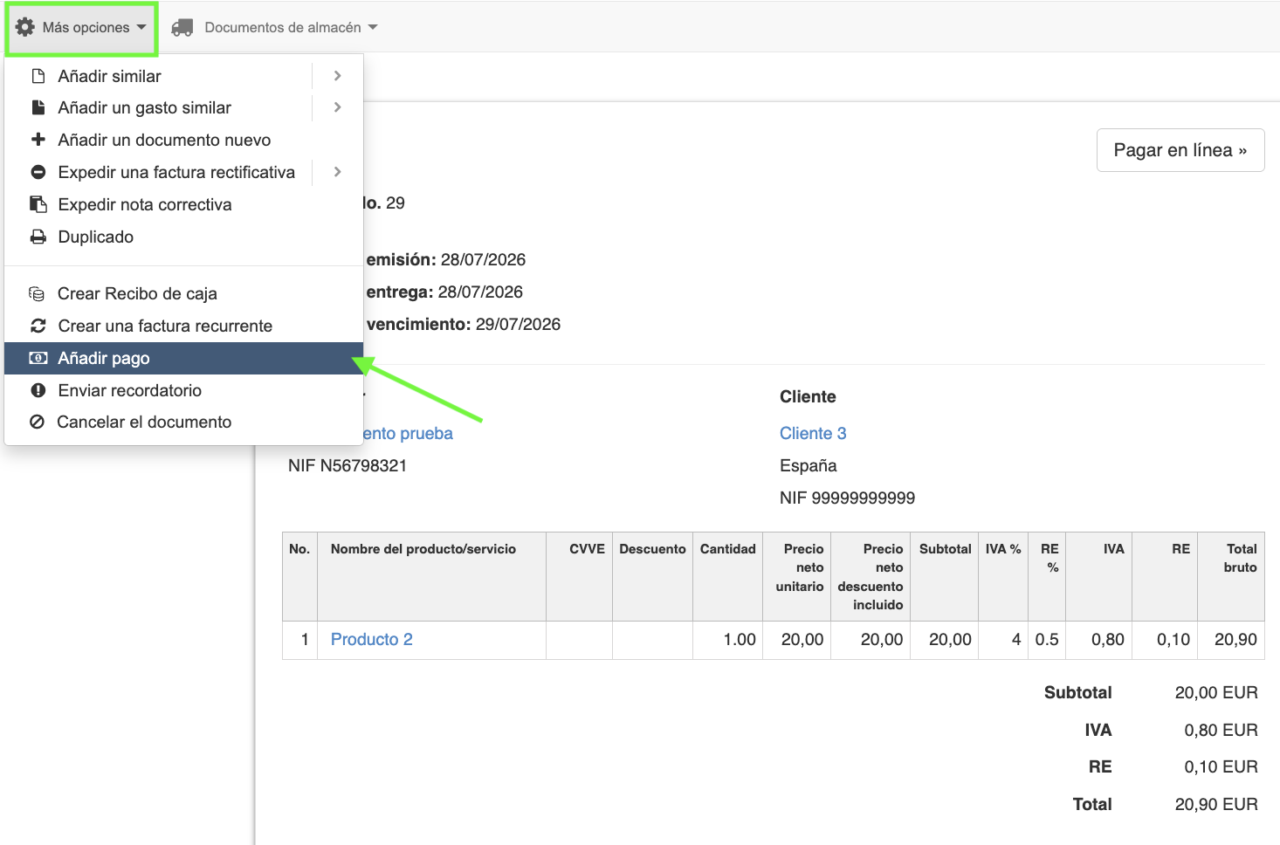Click the gear icon beside Más opciones
Viewport: 1280px width, 845px height.
(25, 27)
